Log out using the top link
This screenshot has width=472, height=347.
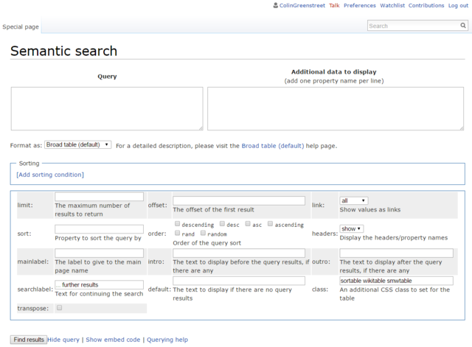457,5
